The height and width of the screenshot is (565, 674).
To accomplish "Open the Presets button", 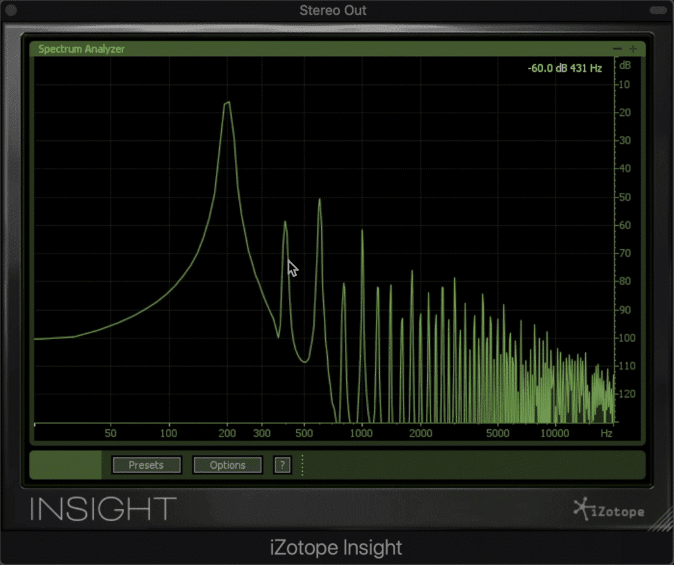I will pos(146,465).
